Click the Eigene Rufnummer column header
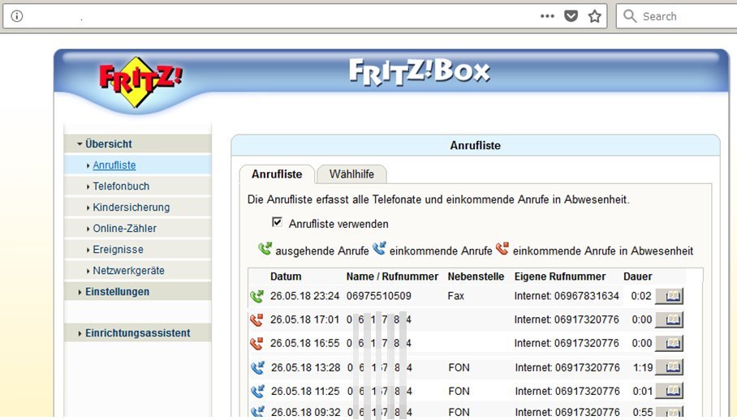This screenshot has width=737, height=420. (x=560, y=276)
